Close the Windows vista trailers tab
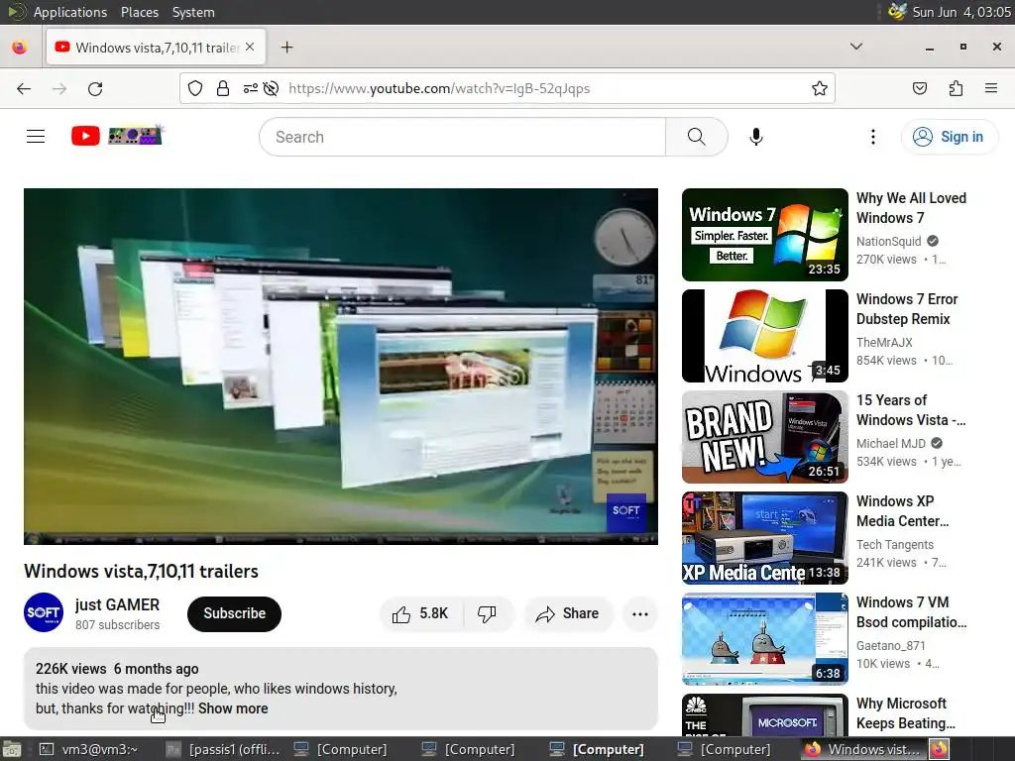 (250, 48)
